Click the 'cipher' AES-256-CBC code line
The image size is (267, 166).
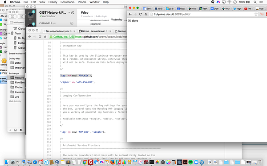77,82
